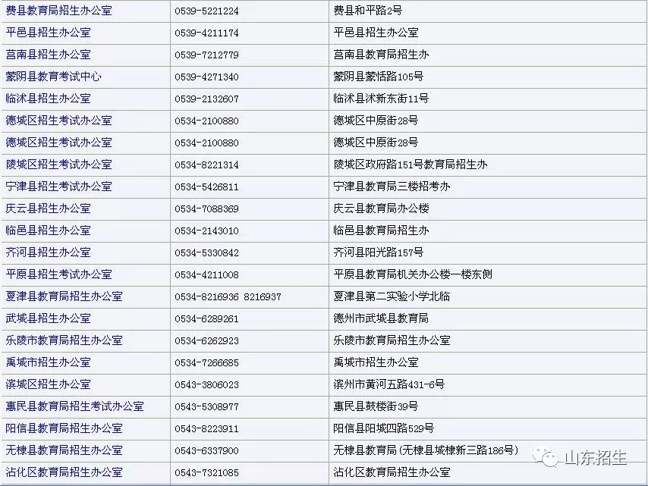Open the 阳信县教育局招生办公室 link

pos(64,428)
